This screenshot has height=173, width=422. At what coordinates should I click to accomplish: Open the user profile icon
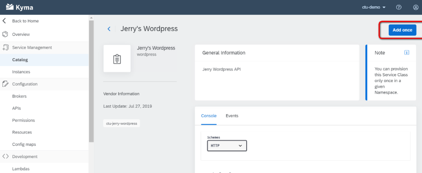pyautogui.click(x=415, y=7)
